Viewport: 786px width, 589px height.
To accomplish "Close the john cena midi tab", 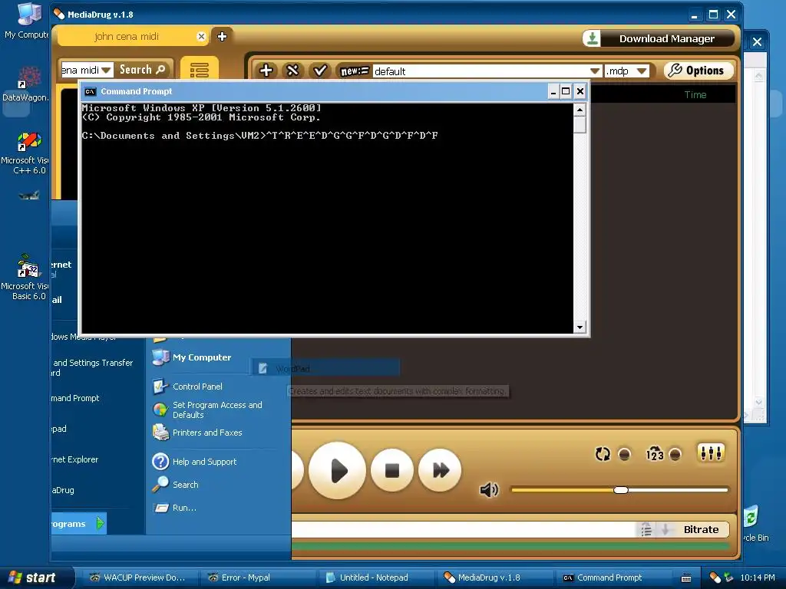I will point(201,37).
